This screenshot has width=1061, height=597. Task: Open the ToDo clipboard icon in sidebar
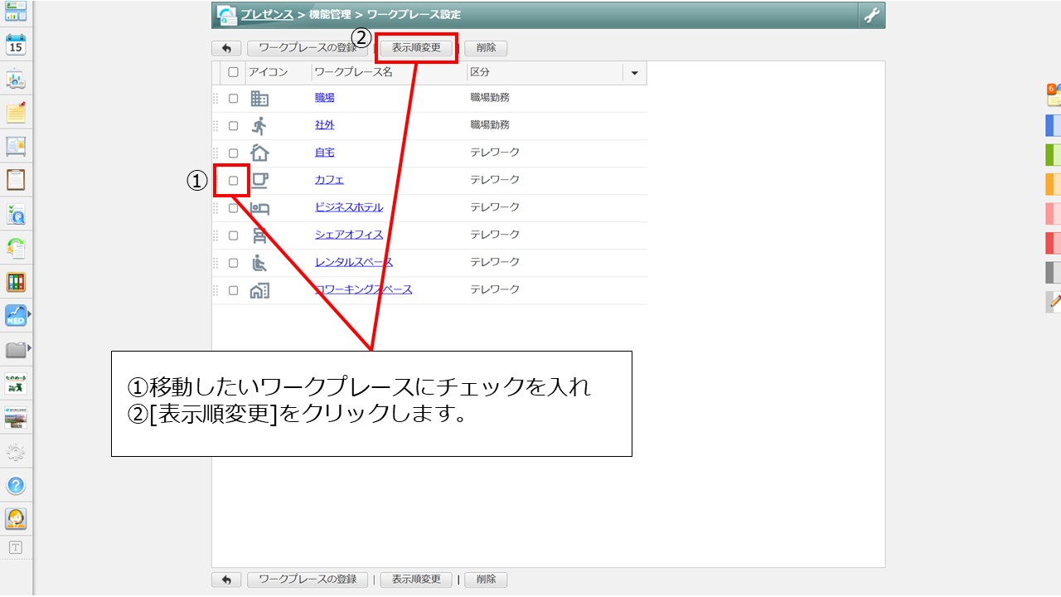[x=17, y=180]
